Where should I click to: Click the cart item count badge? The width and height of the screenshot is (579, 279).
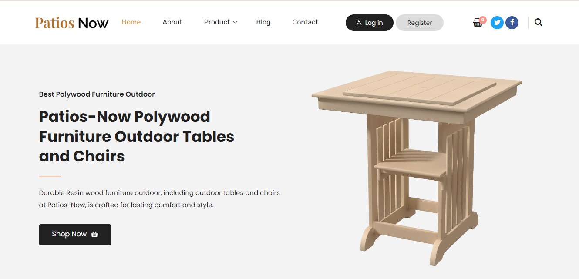[x=483, y=20]
